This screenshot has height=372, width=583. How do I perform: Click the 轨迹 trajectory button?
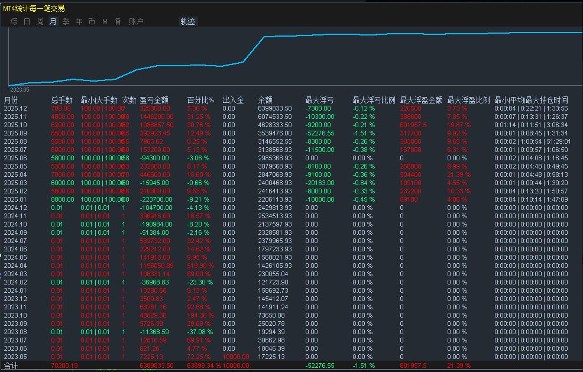[x=187, y=21]
